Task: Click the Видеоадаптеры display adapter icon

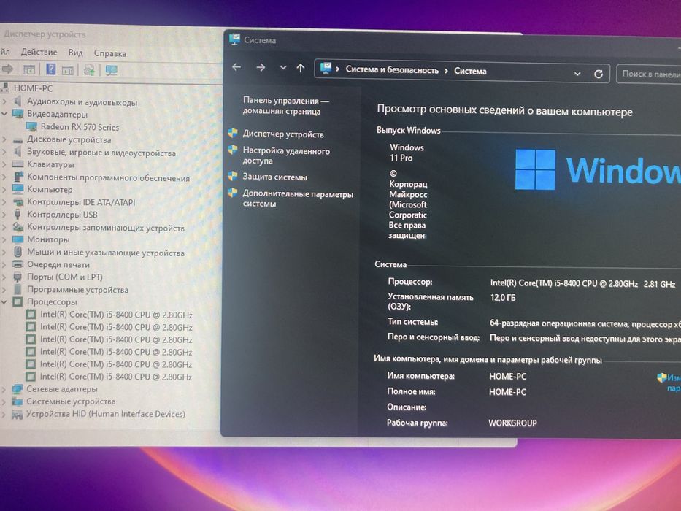Action: pyautogui.click(x=18, y=114)
